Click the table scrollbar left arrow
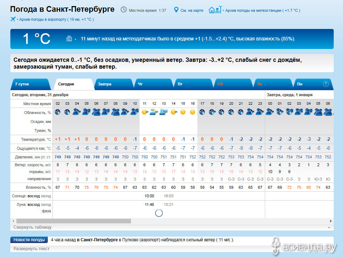 pos(13,221)
